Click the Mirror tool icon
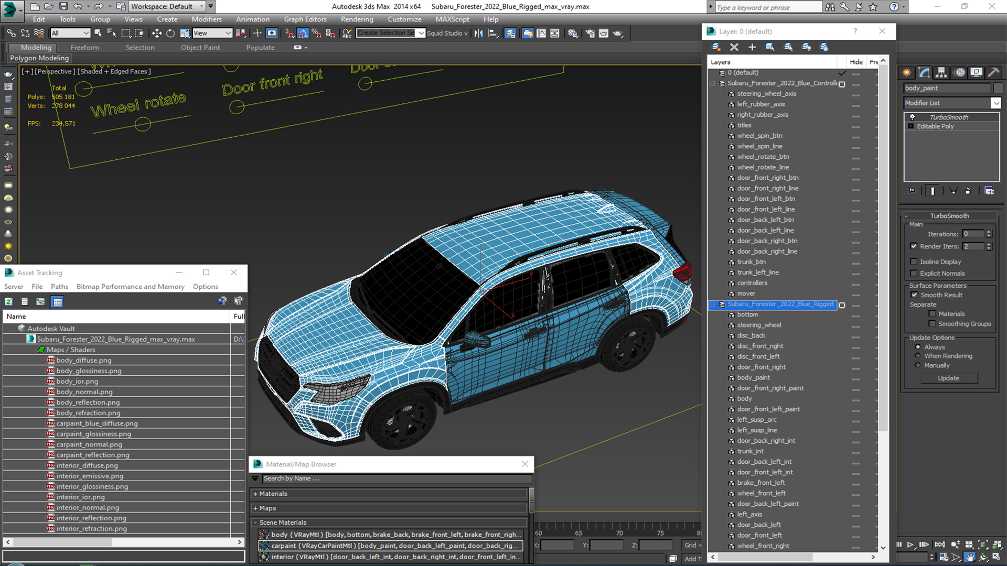This screenshot has width=1007, height=566. (478, 33)
